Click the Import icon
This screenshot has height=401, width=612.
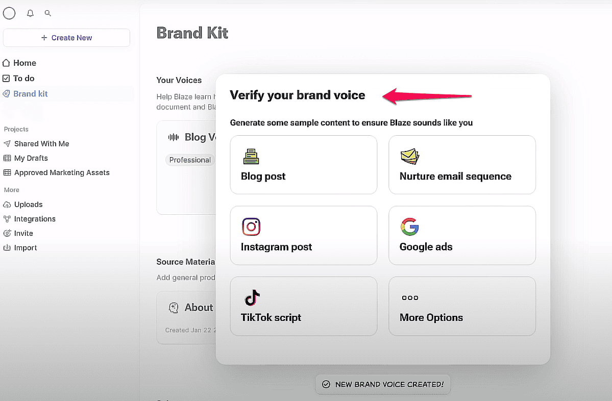(x=7, y=247)
